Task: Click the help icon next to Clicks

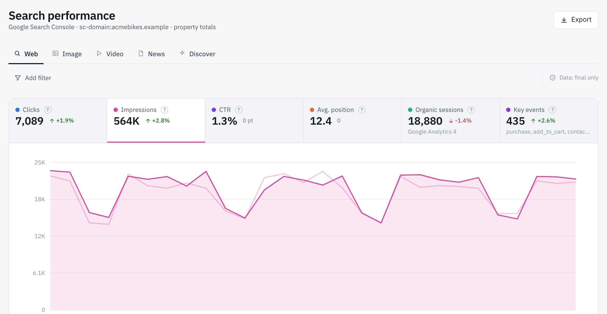Action: (47, 110)
